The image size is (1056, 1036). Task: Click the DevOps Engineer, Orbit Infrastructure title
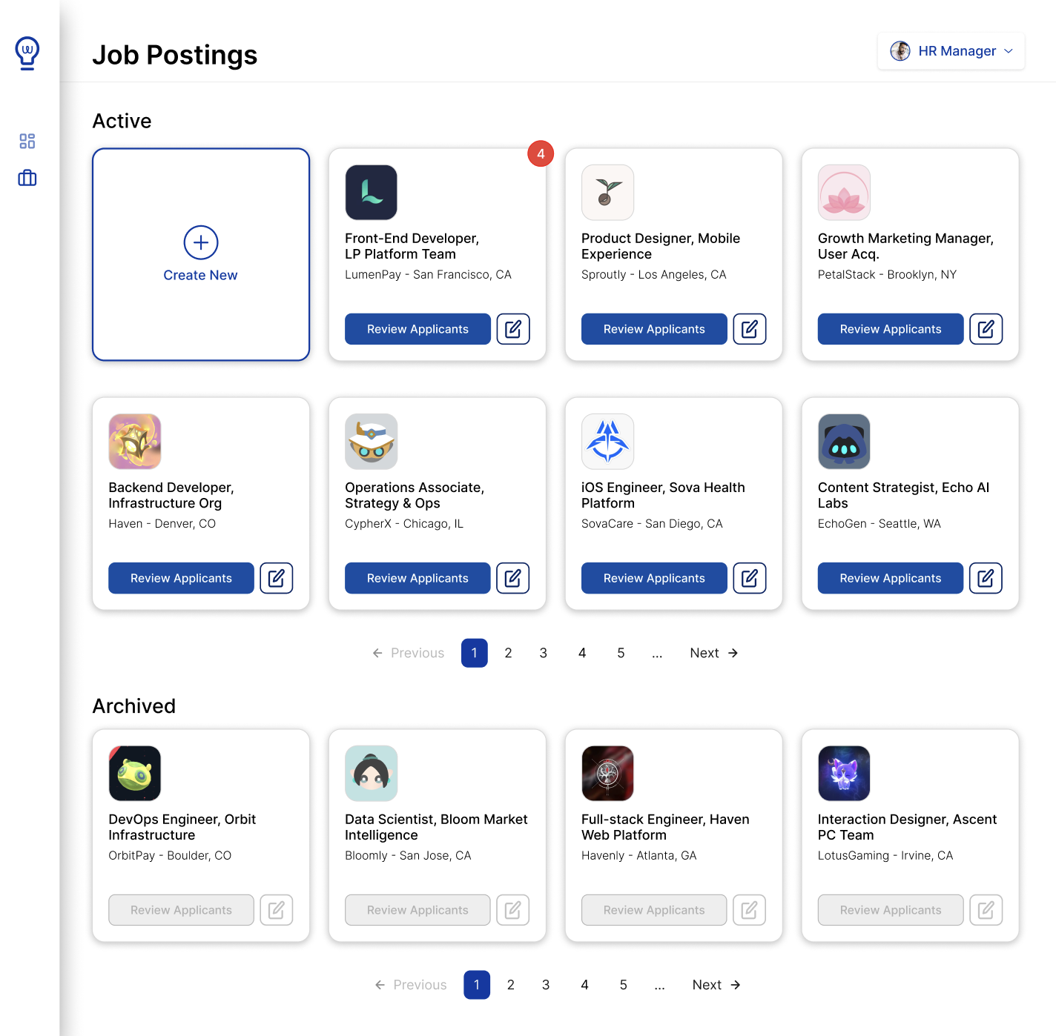(182, 827)
